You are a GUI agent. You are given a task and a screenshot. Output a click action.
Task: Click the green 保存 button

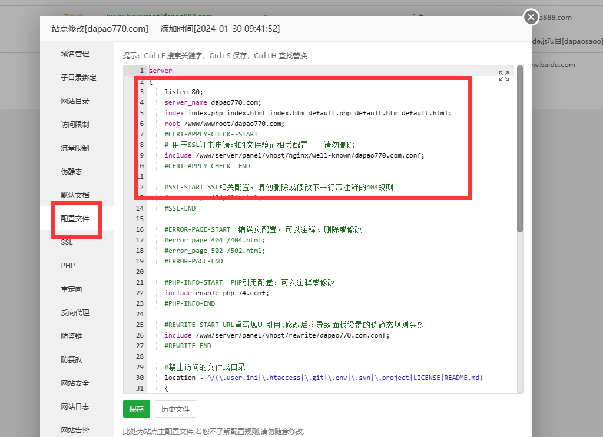coord(137,409)
